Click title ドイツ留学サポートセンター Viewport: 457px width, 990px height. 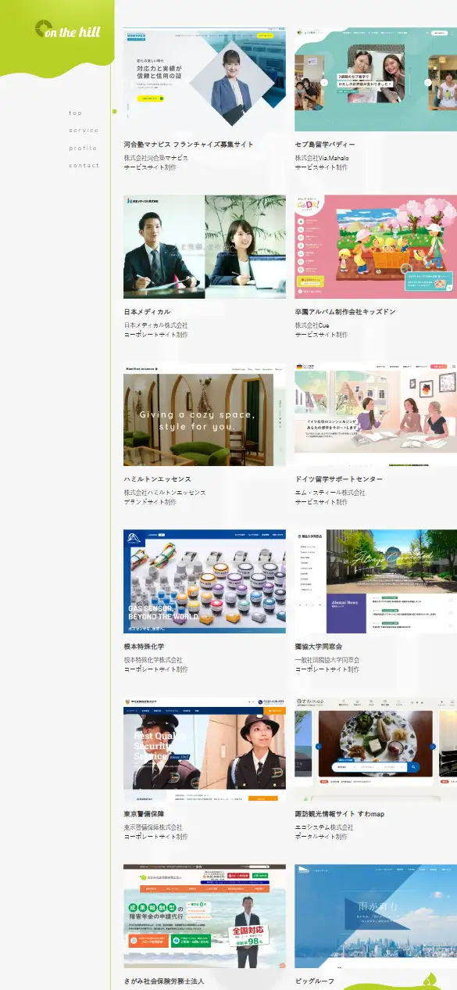(339, 479)
